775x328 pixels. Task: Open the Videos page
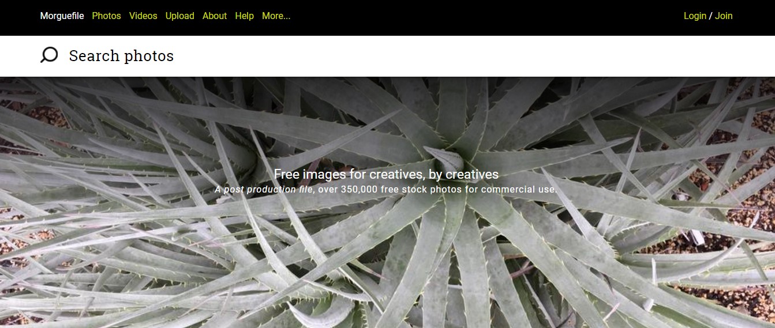tap(143, 16)
